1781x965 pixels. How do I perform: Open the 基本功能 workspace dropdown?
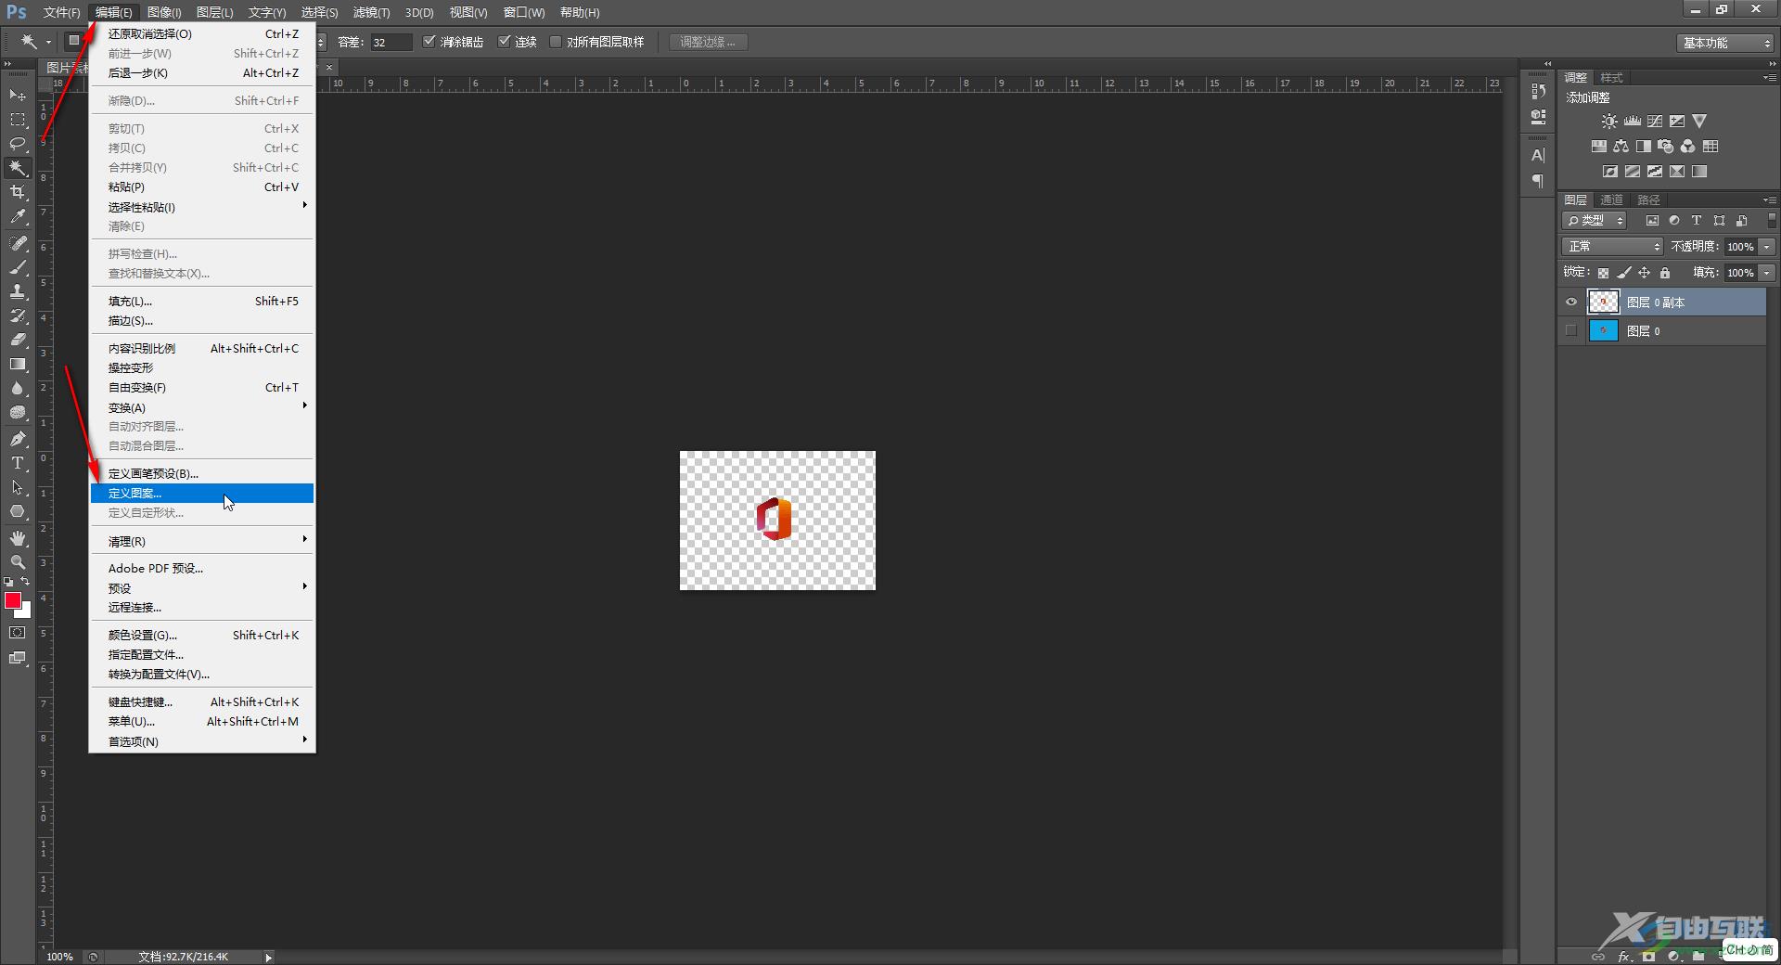click(1726, 43)
